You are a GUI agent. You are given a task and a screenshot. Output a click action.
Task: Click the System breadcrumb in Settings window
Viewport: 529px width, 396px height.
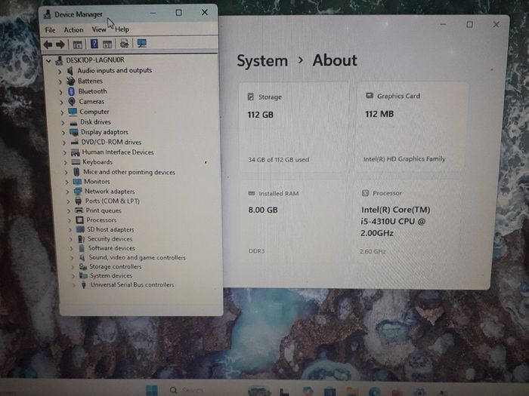[262, 61]
